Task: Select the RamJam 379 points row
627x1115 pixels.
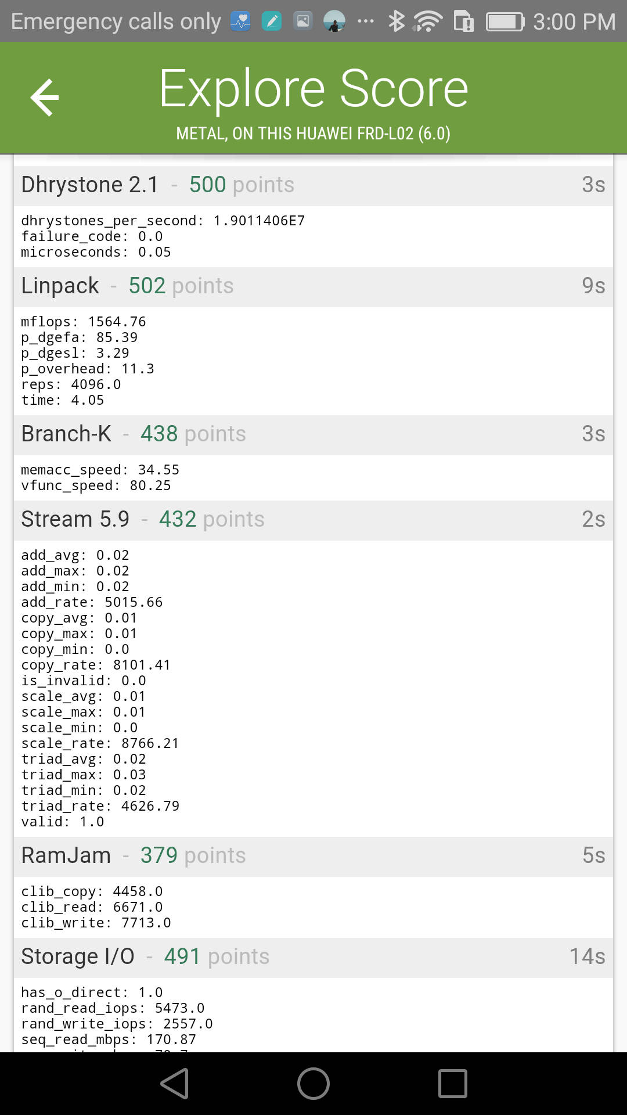Action: (313, 856)
